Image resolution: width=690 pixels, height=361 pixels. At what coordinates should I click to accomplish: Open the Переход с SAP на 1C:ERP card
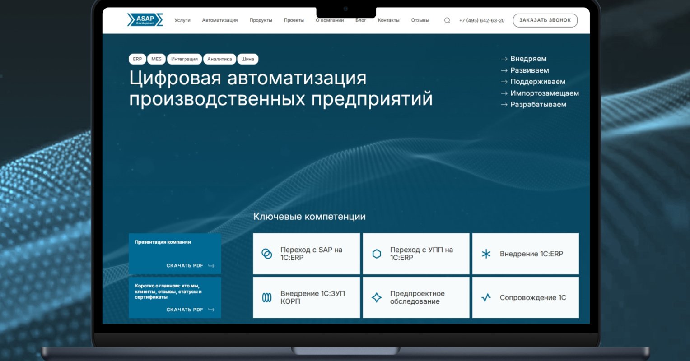[x=306, y=254]
